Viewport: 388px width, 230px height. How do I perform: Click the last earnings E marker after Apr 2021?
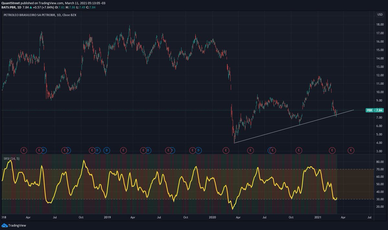pos(351,150)
